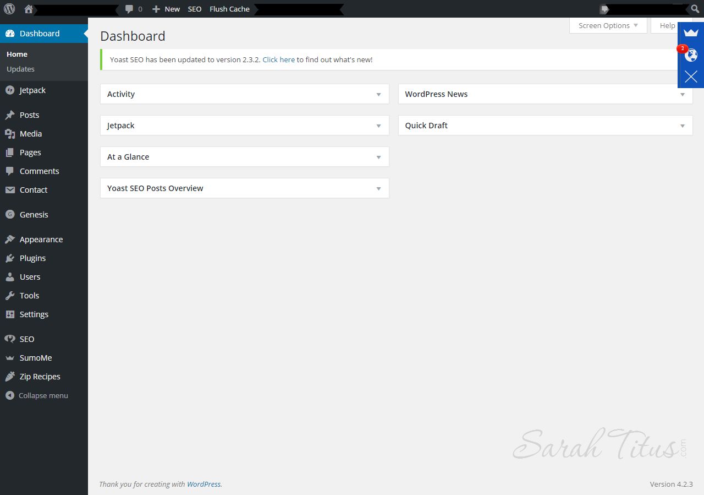This screenshot has height=495, width=704.
Task: Open the Plugins menu label
Action: pos(32,258)
